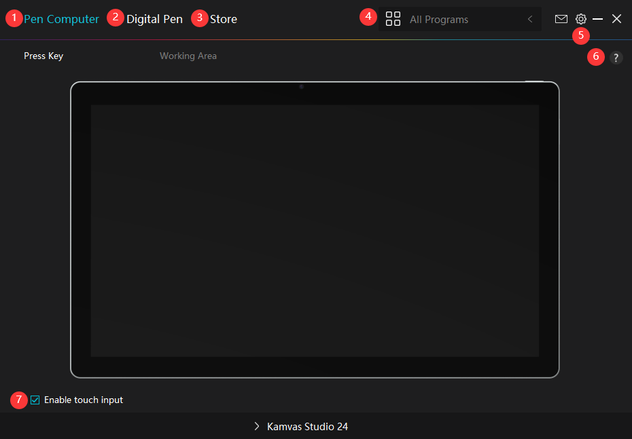Toggle the Enable touch input checkbox

click(35, 400)
